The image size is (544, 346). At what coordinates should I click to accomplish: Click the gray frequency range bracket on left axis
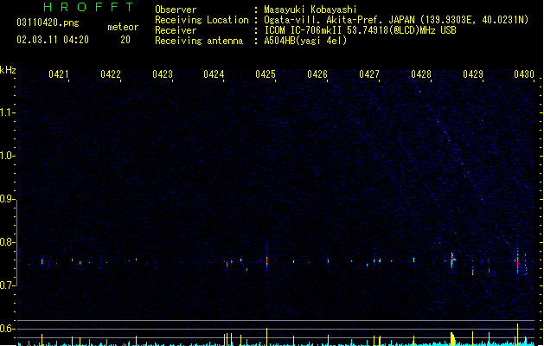pyautogui.click(x=16, y=243)
